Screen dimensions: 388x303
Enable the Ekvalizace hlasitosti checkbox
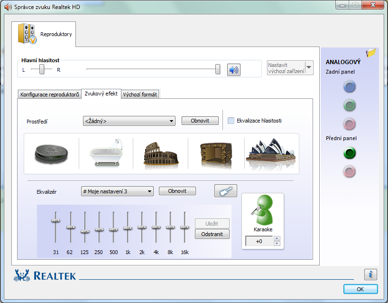231,121
